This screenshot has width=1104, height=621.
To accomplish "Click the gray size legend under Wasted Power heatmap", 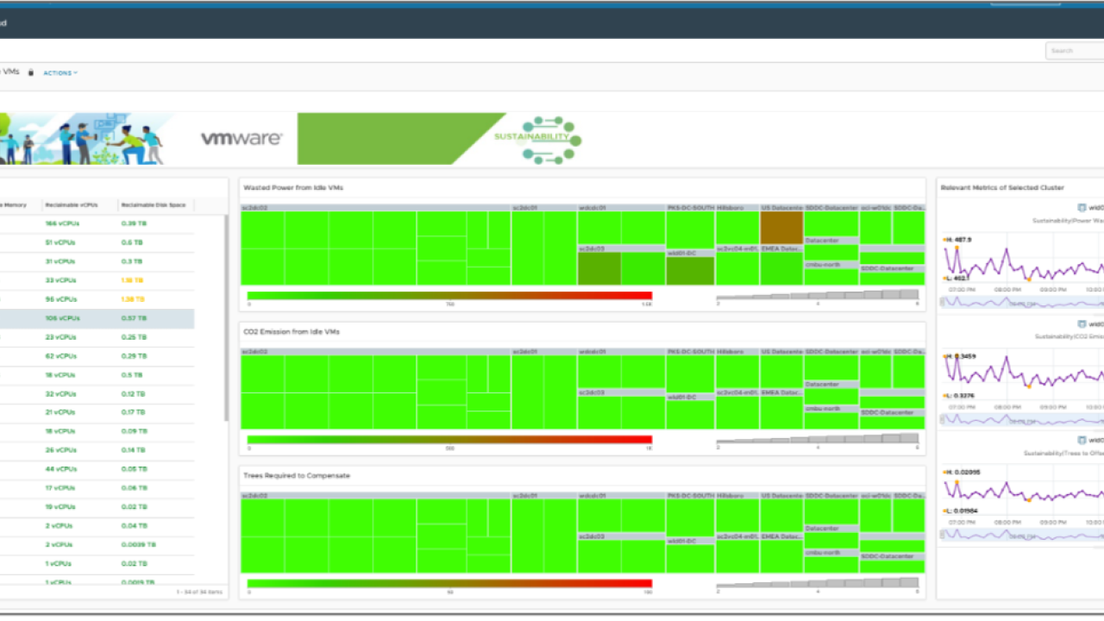I will click(x=818, y=295).
